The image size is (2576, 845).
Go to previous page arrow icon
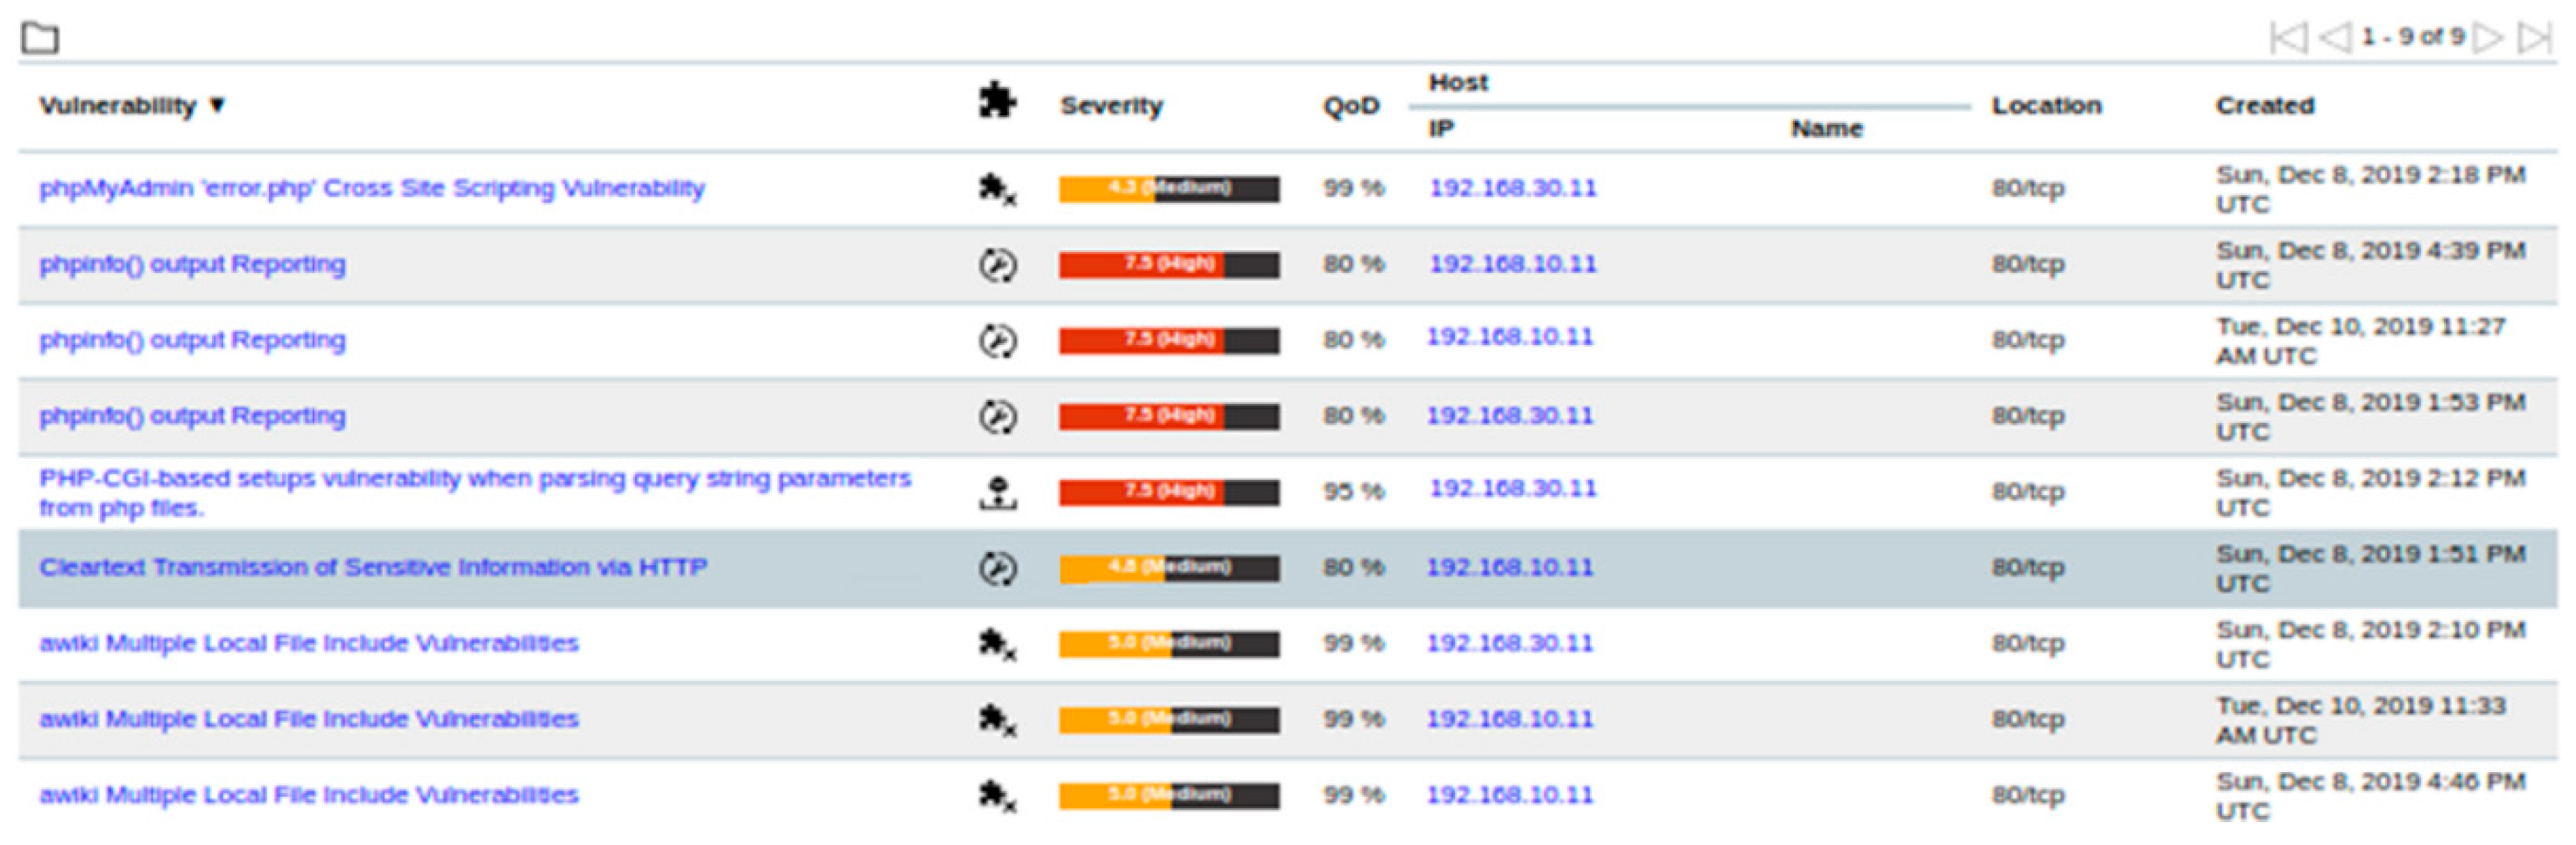(x=2334, y=38)
